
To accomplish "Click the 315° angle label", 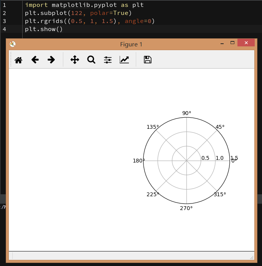I will click(x=220, y=194).
